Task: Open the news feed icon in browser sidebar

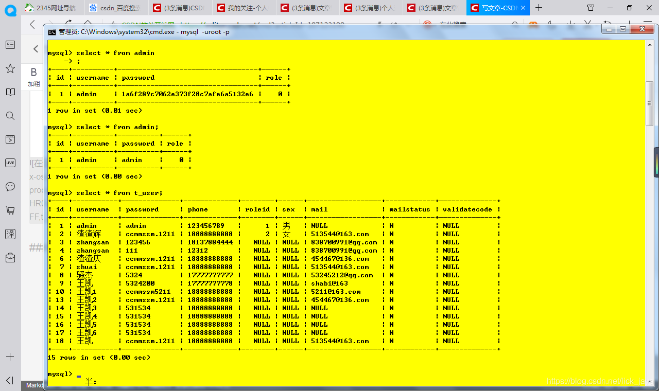Action: tap(10, 45)
